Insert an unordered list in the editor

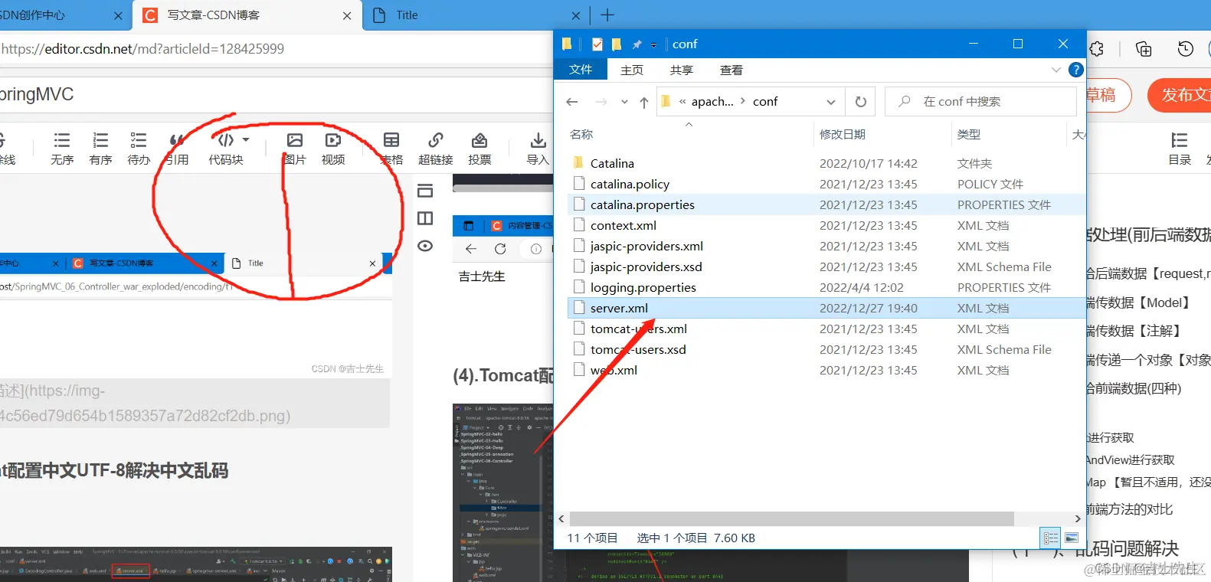click(x=62, y=149)
